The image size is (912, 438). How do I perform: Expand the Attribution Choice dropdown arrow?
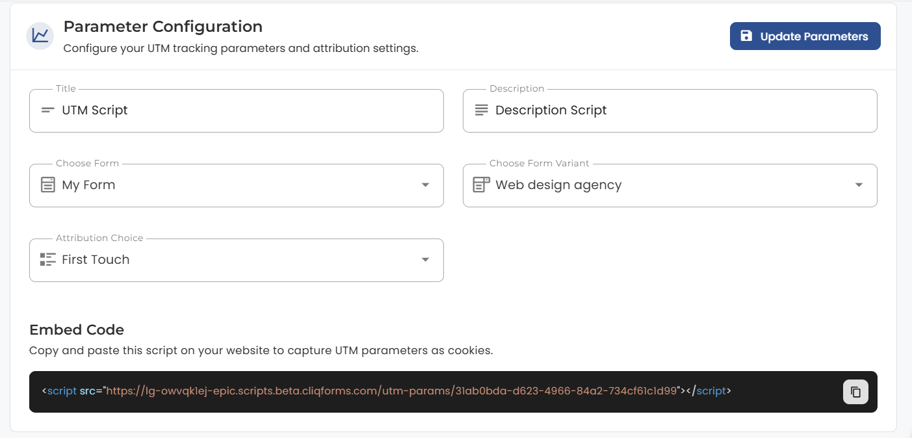click(x=425, y=260)
